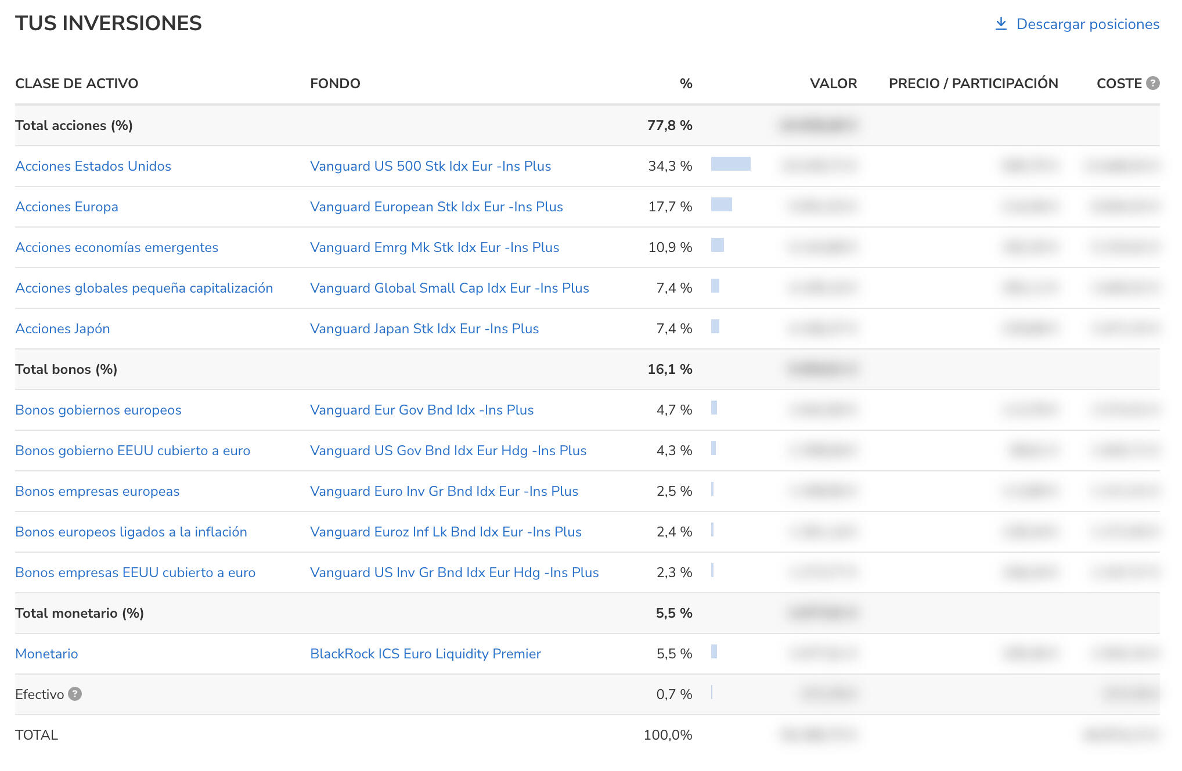Open Bonos gobierno EEUU cubierto a euro link
Image resolution: width=1182 pixels, height=771 pixels.
tap(133, 451)
